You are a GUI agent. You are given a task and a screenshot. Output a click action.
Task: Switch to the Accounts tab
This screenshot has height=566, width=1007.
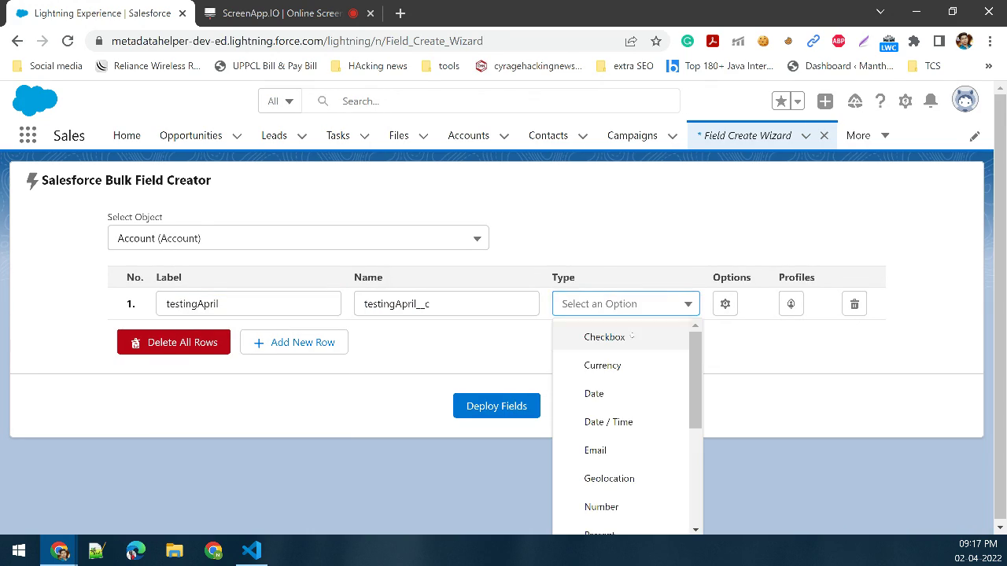pyautogui.click(x=468, y=135)
